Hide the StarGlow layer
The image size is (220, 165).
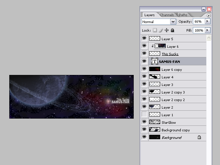[144, 122]
